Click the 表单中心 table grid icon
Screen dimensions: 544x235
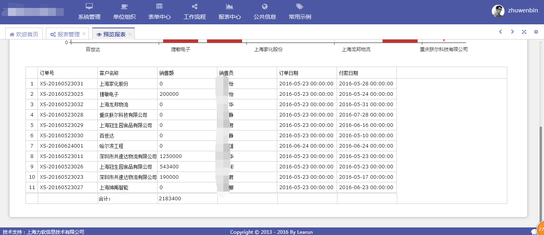point(160,6)
